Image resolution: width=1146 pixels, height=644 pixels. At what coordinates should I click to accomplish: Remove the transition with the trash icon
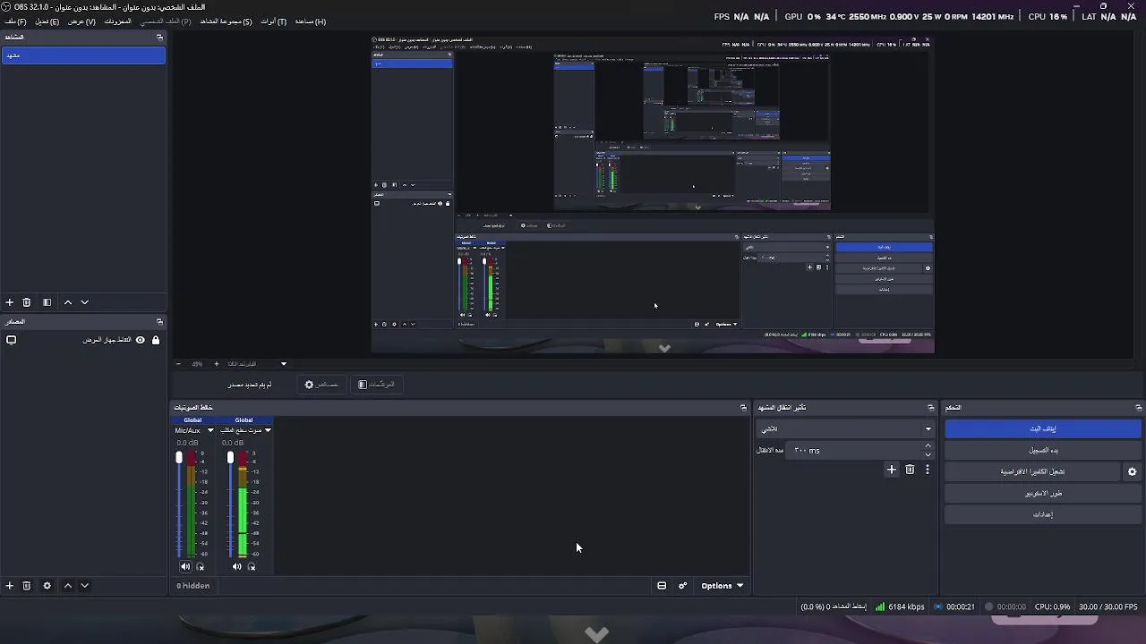click(910, 470)
